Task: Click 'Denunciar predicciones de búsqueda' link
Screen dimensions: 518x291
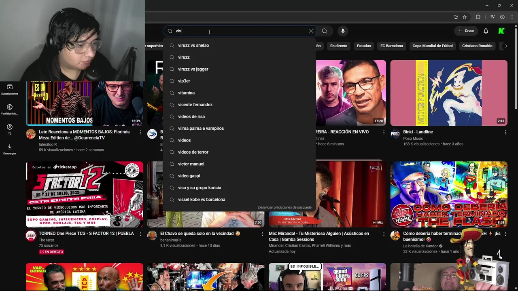Action: (x=285, y=207)
